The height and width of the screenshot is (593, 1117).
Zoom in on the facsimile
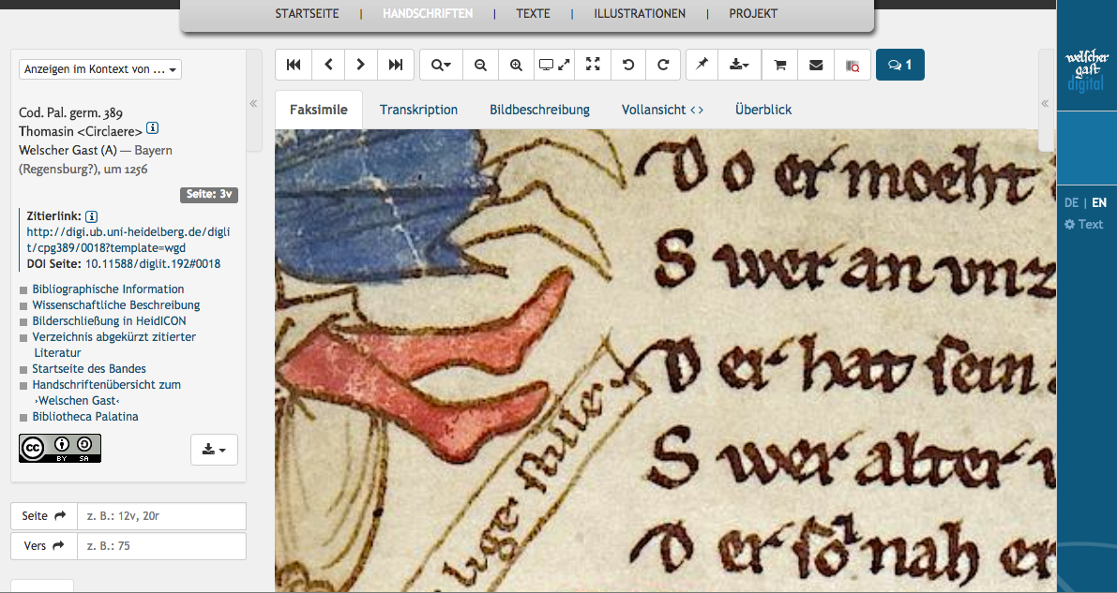point(517,65)
